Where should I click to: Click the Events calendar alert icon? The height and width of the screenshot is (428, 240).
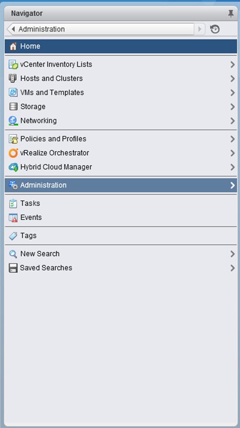(x=13, y=218)
